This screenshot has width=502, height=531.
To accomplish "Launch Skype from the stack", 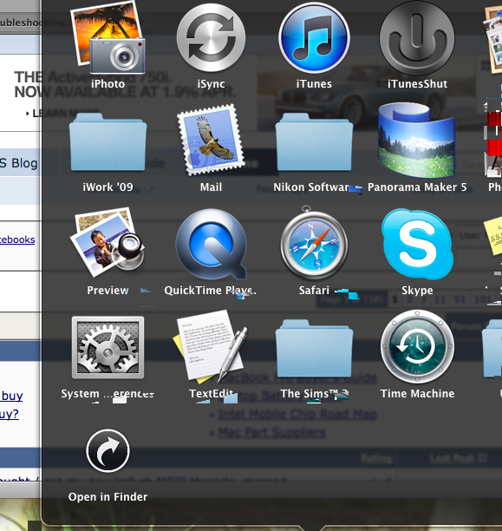I will [417, 244].
